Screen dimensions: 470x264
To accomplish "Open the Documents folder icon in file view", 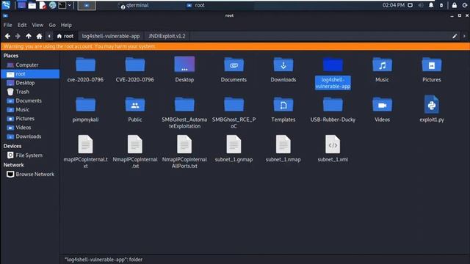I will click(x=234, y=65).
